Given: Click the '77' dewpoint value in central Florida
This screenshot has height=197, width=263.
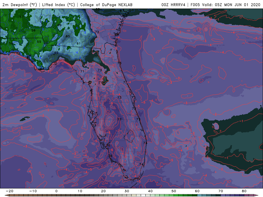Looking at the screenshot, I should (x=119, y=119).
